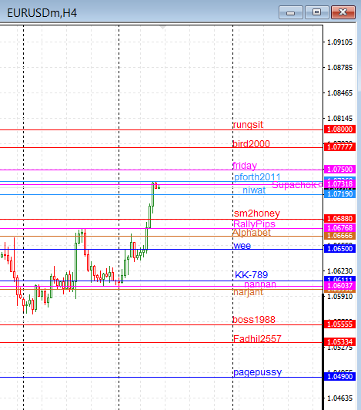Click the tall green candle at chart top
This screenshot has width=361, height=410.
click(x=153, y=195)
